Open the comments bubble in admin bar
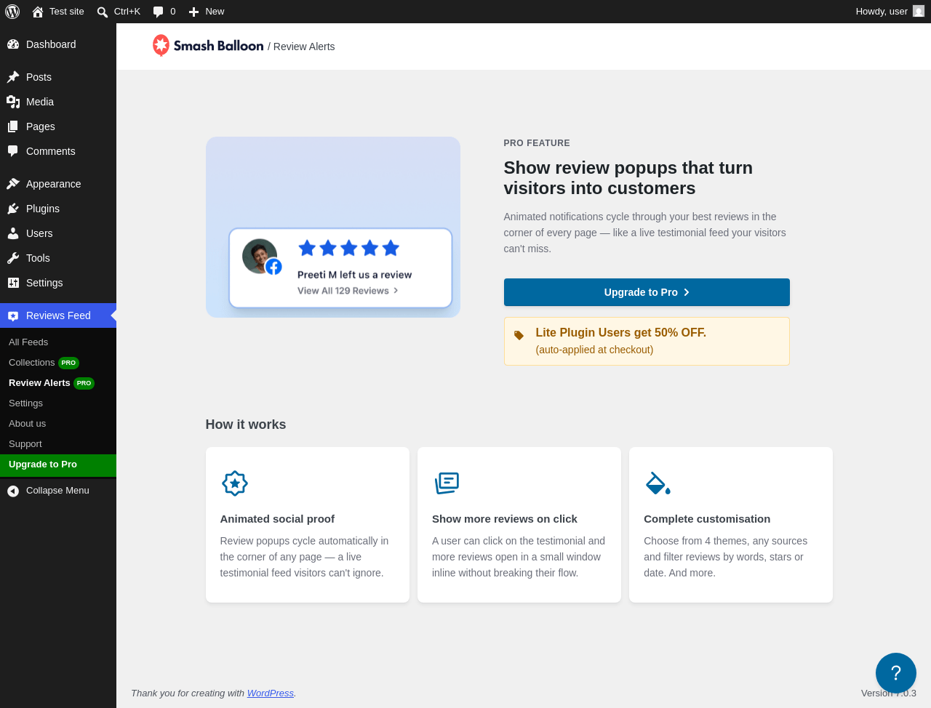 coord(164,12)
